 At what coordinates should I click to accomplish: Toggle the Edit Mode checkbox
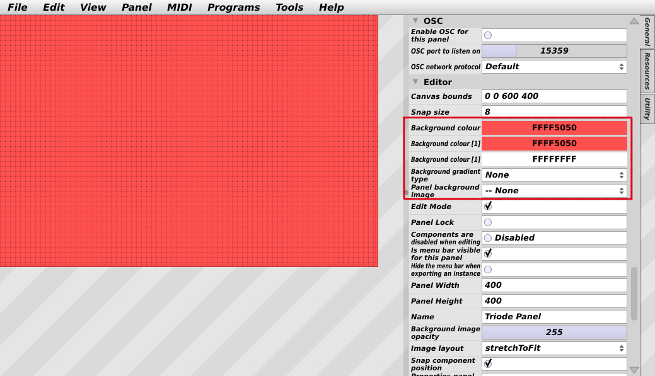pyautogui.click(x=487, y=206)
